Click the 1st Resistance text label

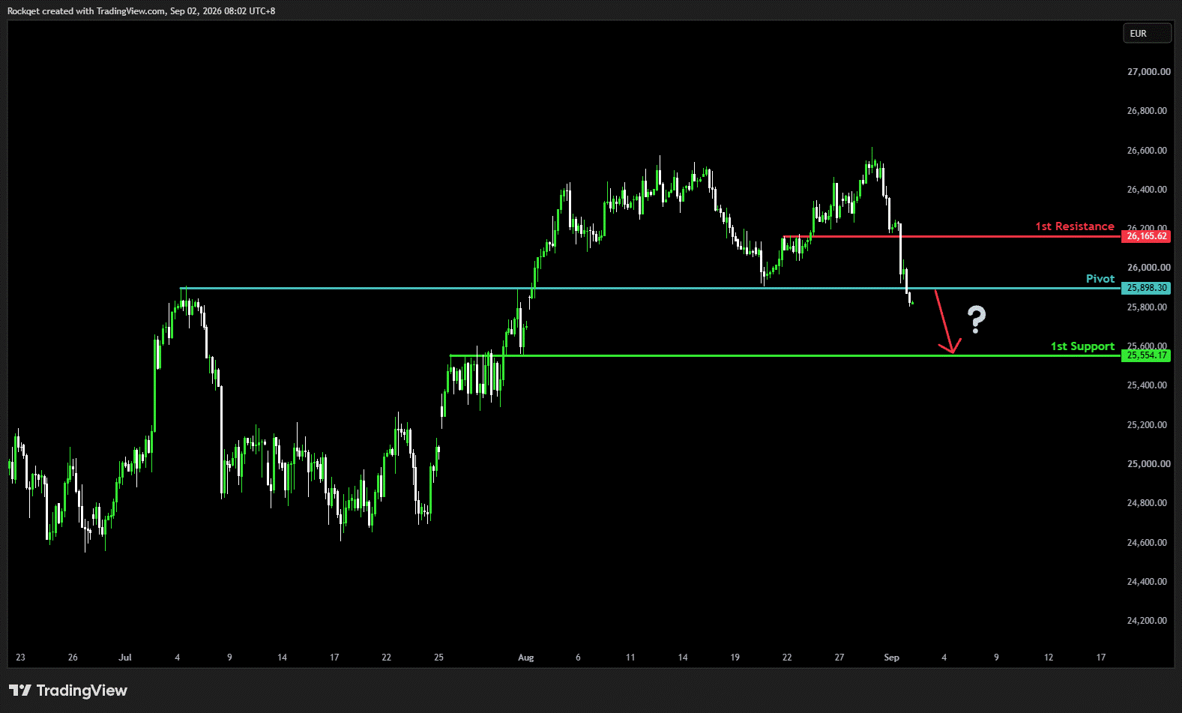click(1075, 226)
